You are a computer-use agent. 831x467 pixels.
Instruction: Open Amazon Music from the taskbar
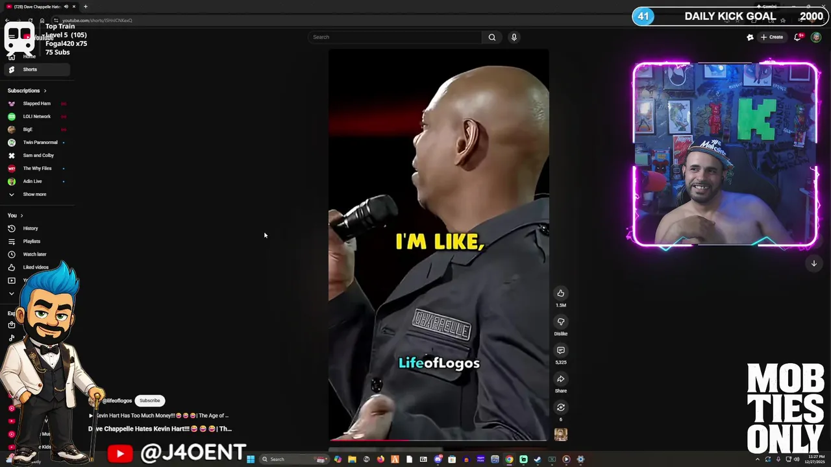[480, 459]
